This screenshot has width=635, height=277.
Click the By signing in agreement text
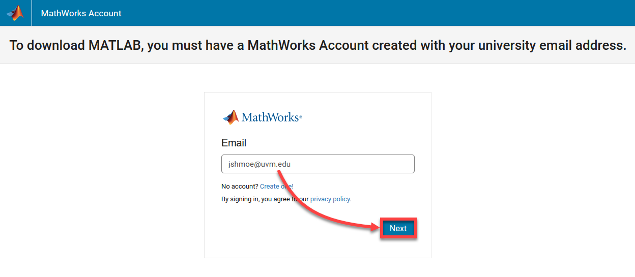coord(265,199)
